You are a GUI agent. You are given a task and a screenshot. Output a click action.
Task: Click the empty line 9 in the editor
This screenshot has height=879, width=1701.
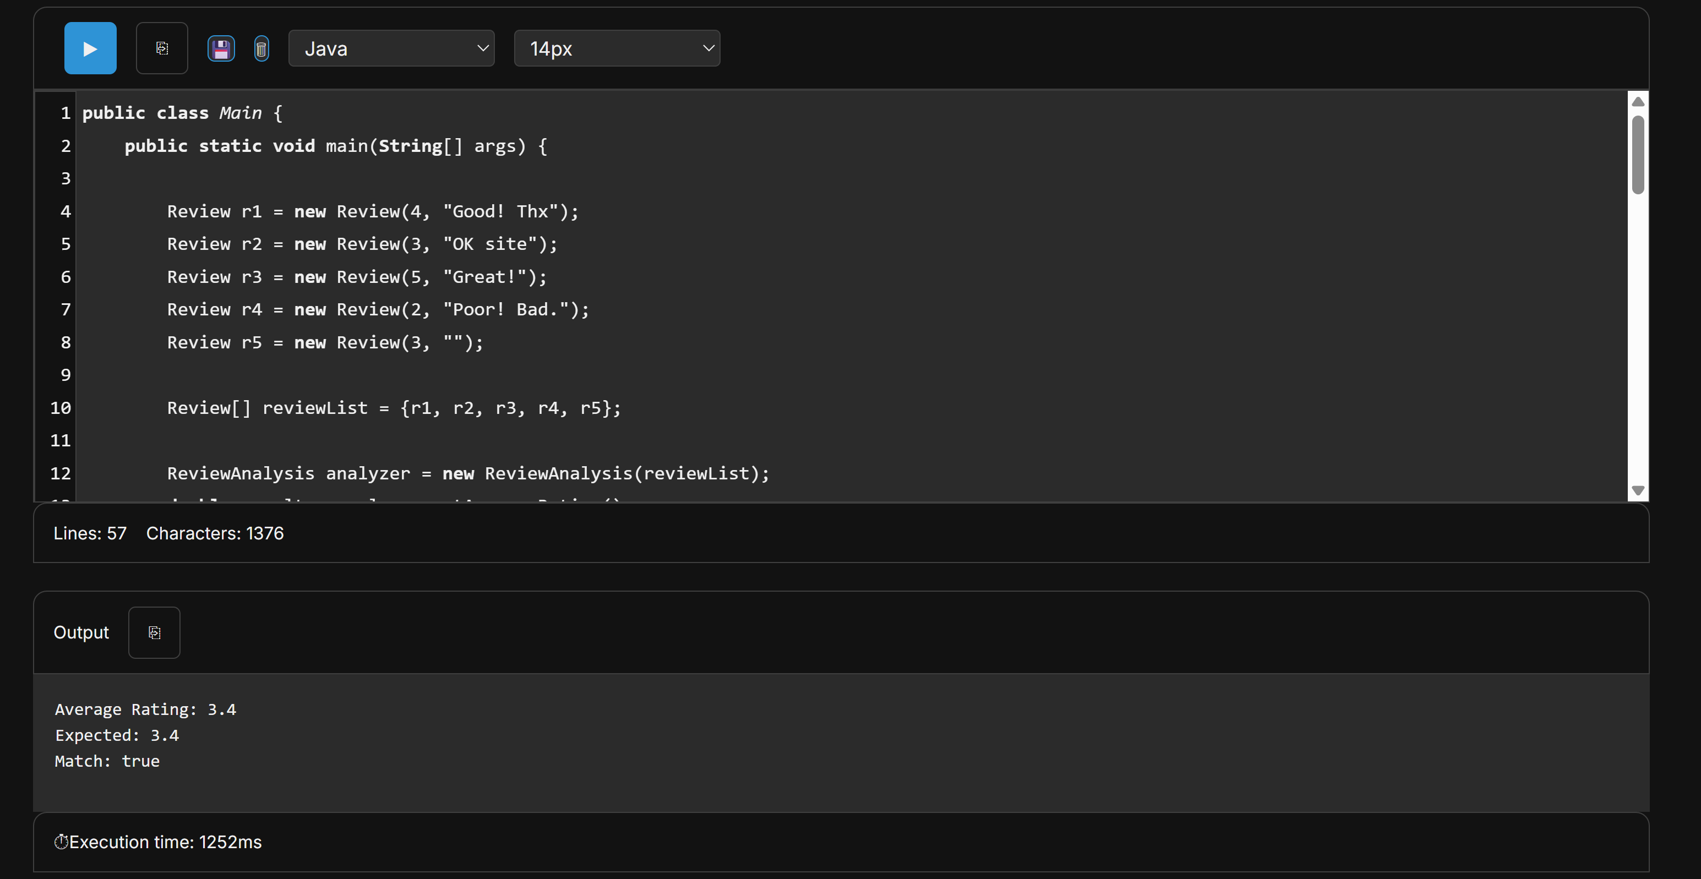[396, 375]
